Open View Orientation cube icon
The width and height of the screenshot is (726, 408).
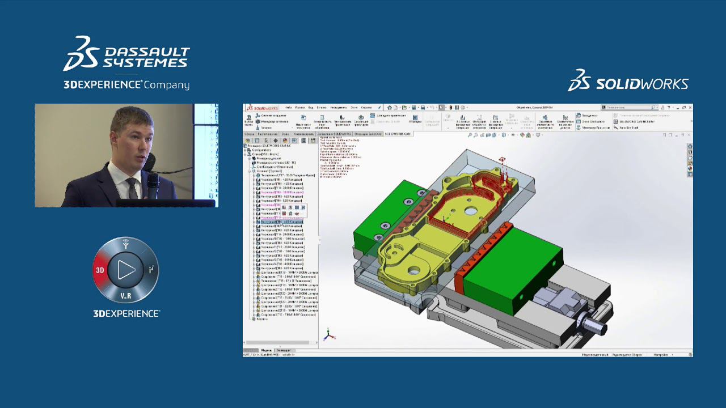pyautogui.click(x=494, y=135)
